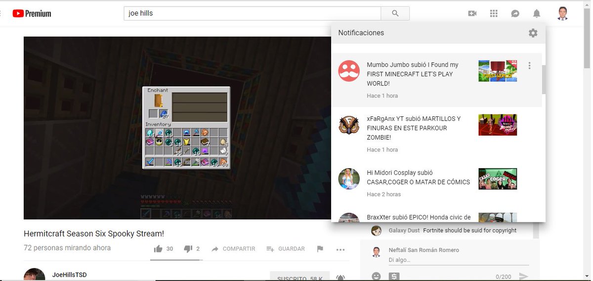Open options for Mumbo Jumbo notification
This screenshot has width=593, height=281.
529,66
